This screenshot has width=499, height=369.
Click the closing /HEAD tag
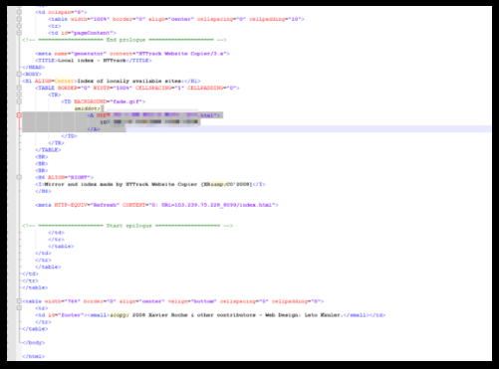(34, 68)
